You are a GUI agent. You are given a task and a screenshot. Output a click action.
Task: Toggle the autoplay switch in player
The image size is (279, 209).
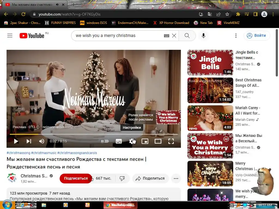[x=105, y=141]
